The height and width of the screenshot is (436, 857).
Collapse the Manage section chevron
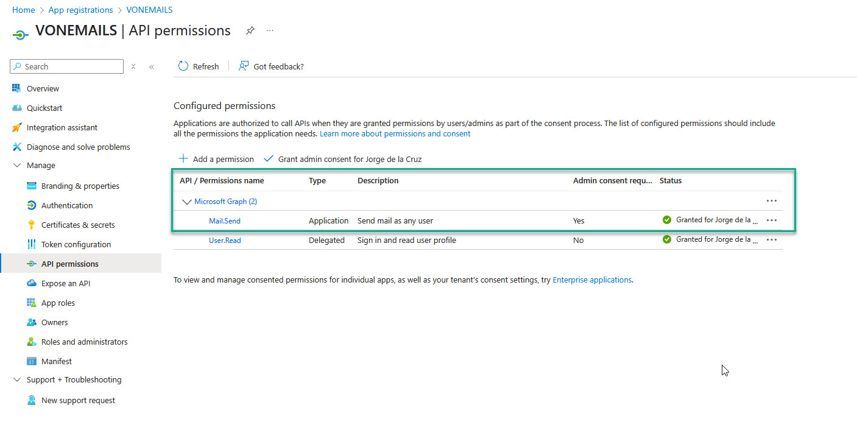coord(16,166)
